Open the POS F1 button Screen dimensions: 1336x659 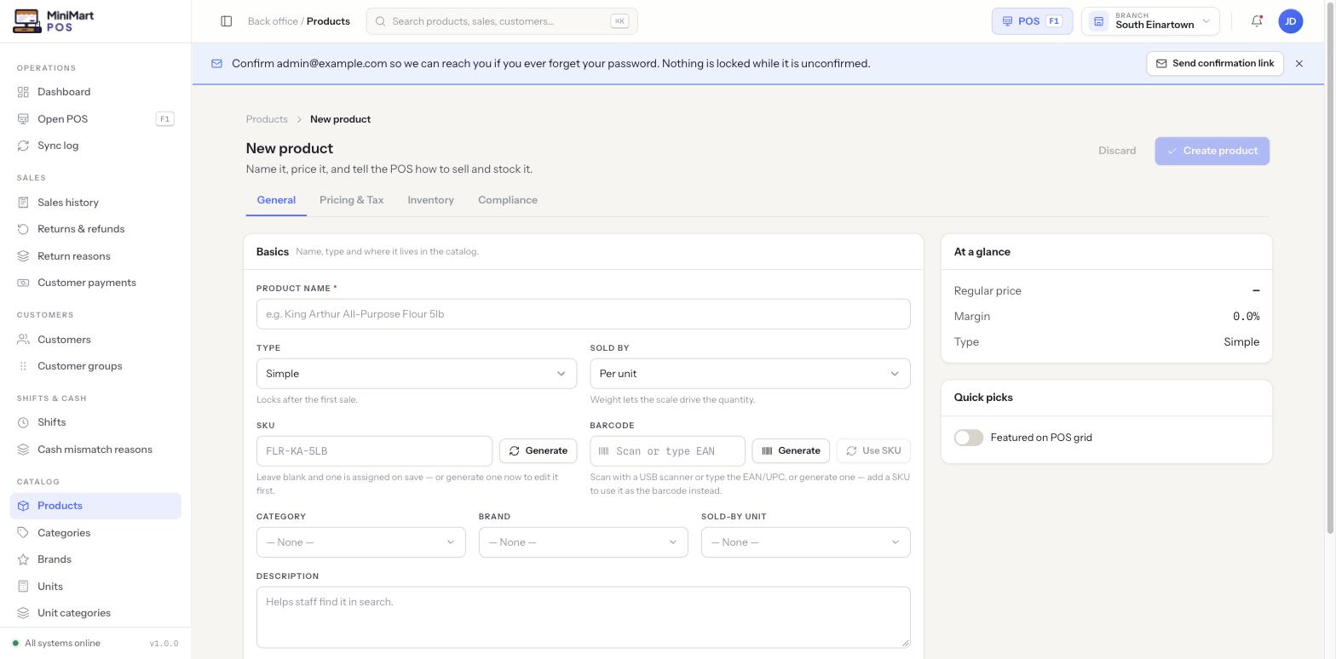pos(1032,21)
